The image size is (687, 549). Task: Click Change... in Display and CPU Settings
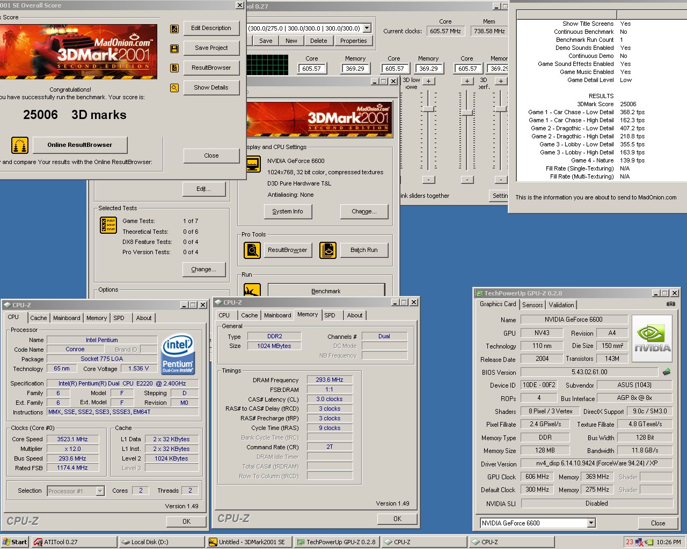coord(364,211)
